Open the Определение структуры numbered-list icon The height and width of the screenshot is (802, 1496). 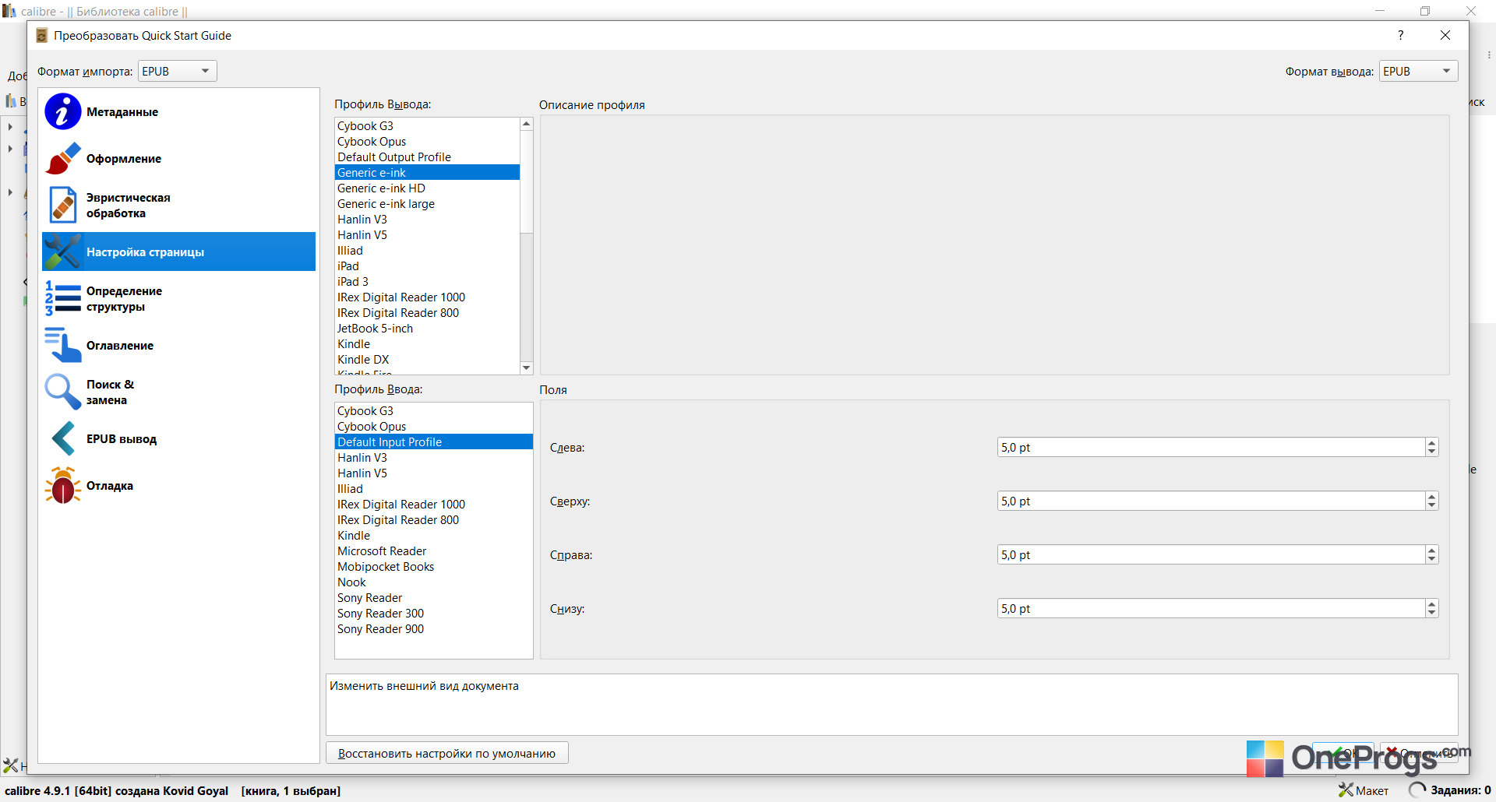63,298
